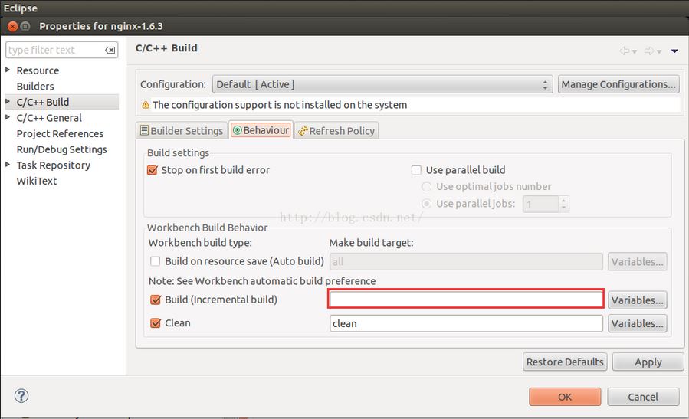
Task: Open the help question mark icon
Action: click(21, 396)
